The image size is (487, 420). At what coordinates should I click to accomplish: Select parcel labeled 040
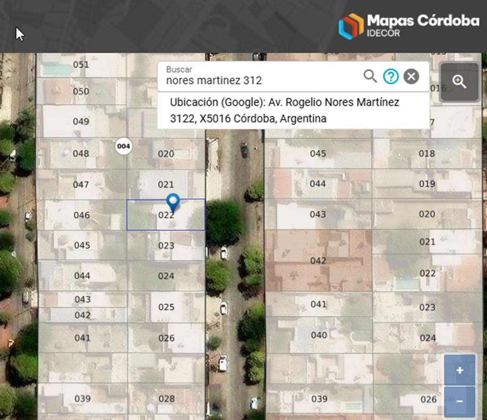click(x=319, y=335)
